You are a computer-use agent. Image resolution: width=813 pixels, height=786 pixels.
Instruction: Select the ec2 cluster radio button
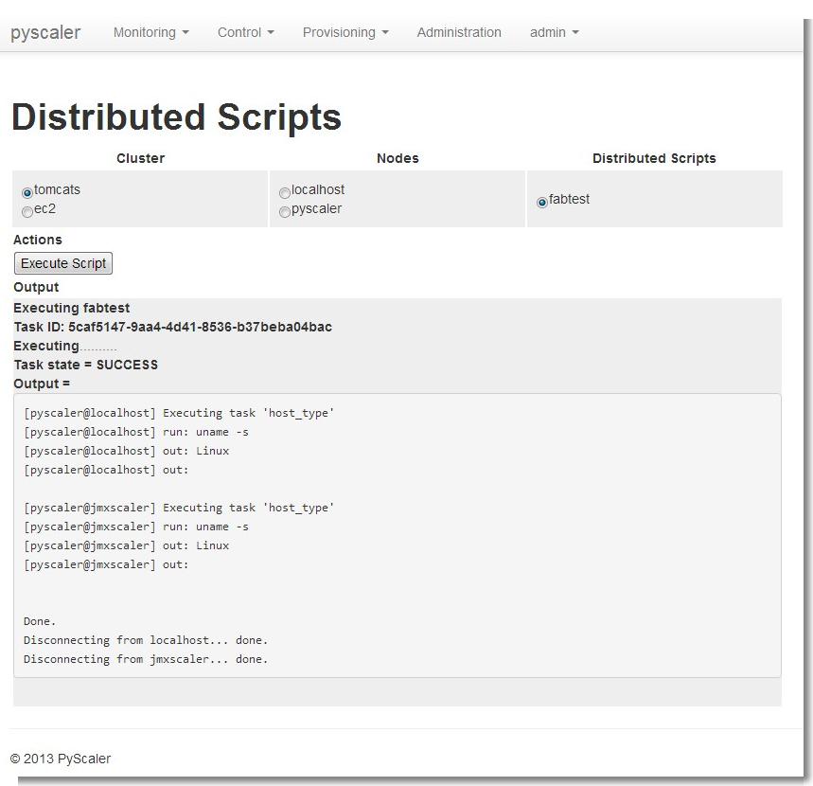tap(27, 212)
